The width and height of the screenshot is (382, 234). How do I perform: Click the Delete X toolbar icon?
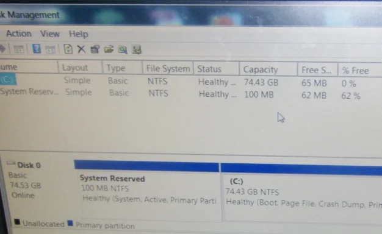81,49
